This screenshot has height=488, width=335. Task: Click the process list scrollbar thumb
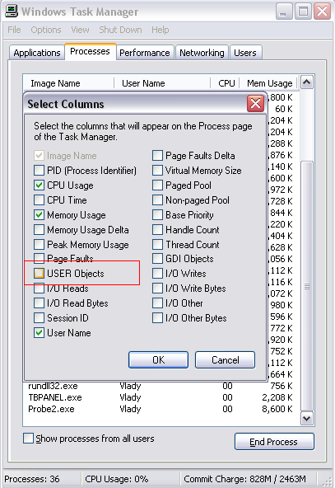point(307,286)
